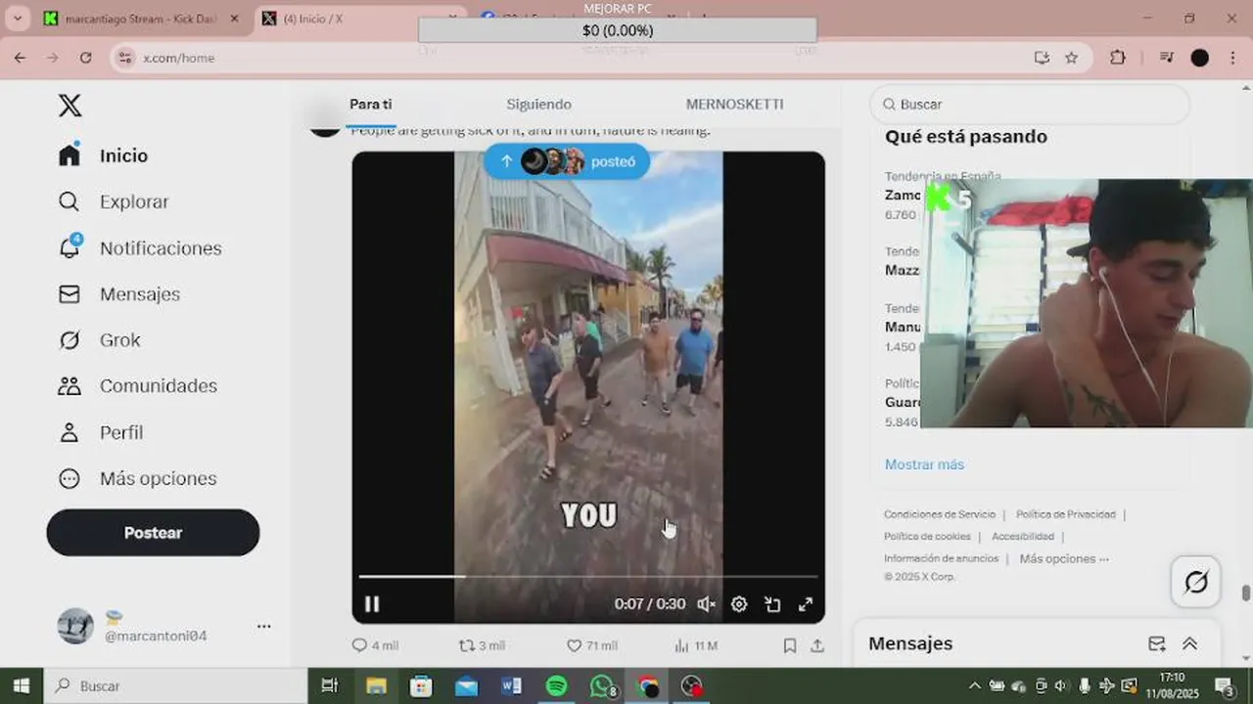Pause the video
Screen dimensions: 1253x704
(x=372, y=604)
